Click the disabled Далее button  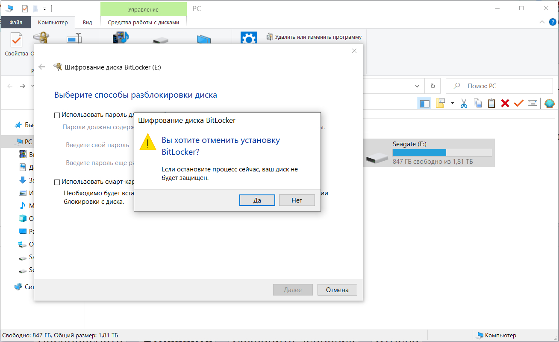(x=293, y=290)
